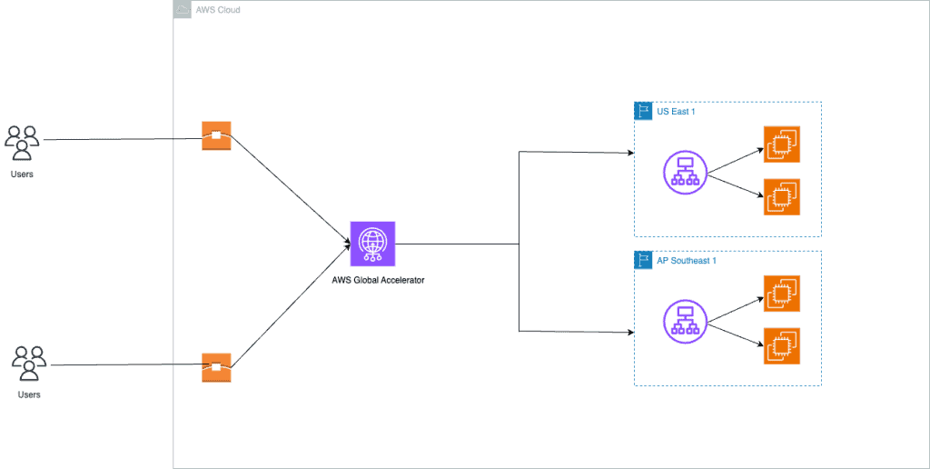Select the bottom Users group icon
930x469 pixels.
click(x=29, y=364)
